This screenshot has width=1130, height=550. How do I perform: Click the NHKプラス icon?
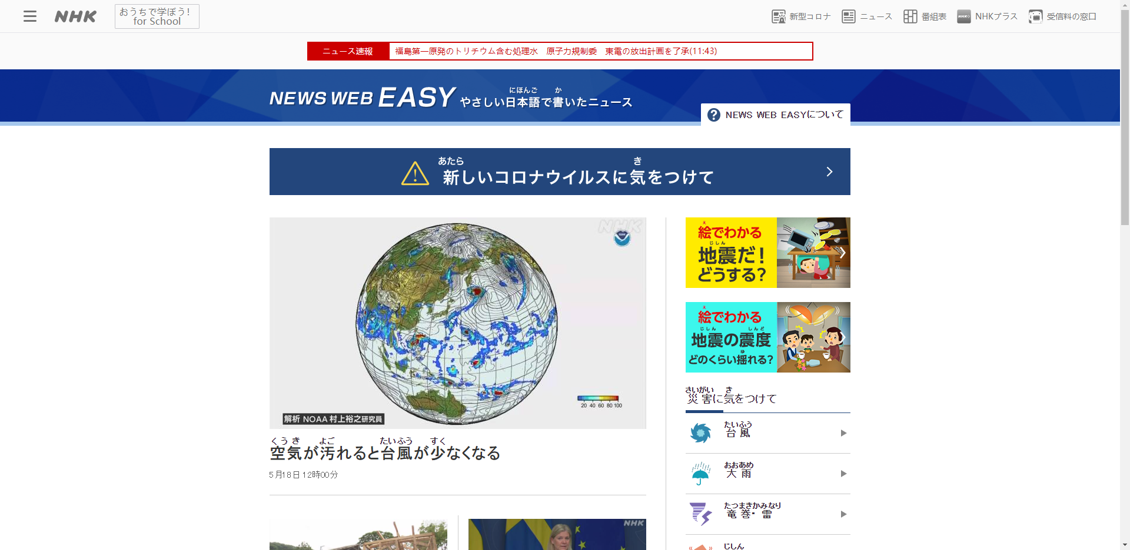coord(964,16)
